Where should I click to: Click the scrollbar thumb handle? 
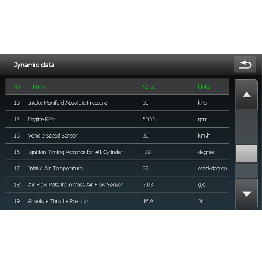246,154
